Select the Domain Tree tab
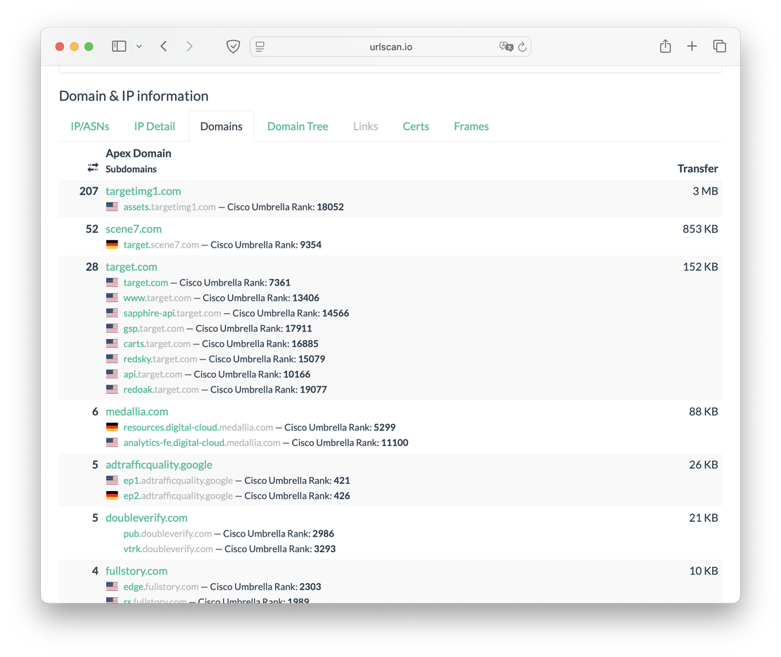The width and height of the screenshot is (781, 657). [298, 127]
